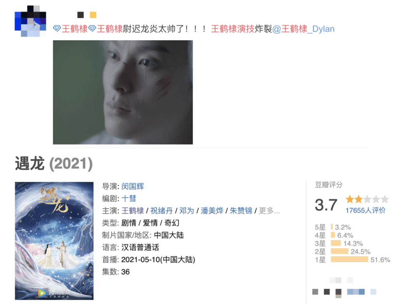Open actor 邓为 link
This screenshot has height=304, width=419.
click(x=187, y=211)
